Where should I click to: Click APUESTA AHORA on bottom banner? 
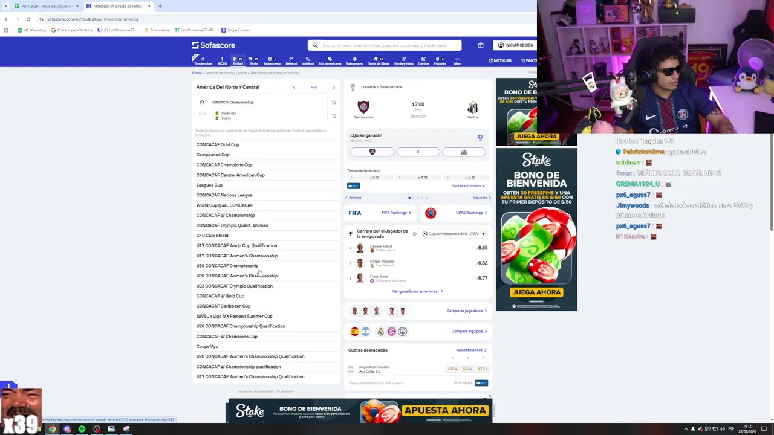tap(445, 411)
